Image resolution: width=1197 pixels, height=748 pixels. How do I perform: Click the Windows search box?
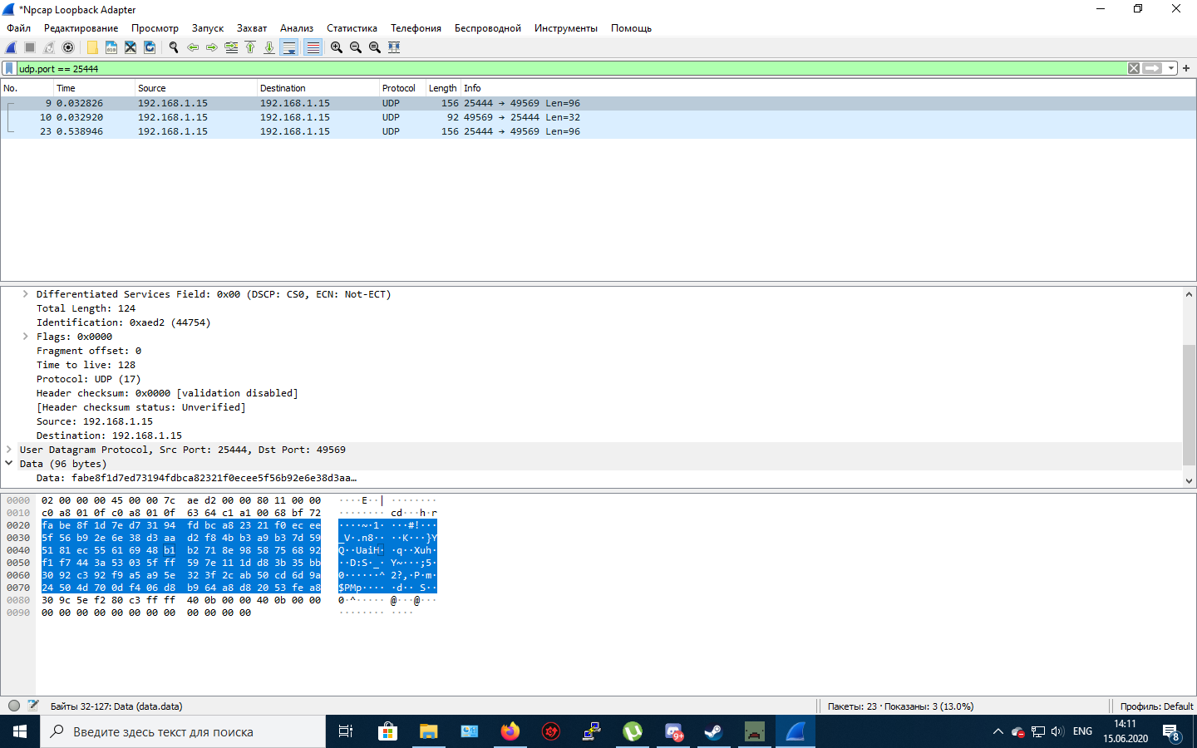tap(183, 731)
